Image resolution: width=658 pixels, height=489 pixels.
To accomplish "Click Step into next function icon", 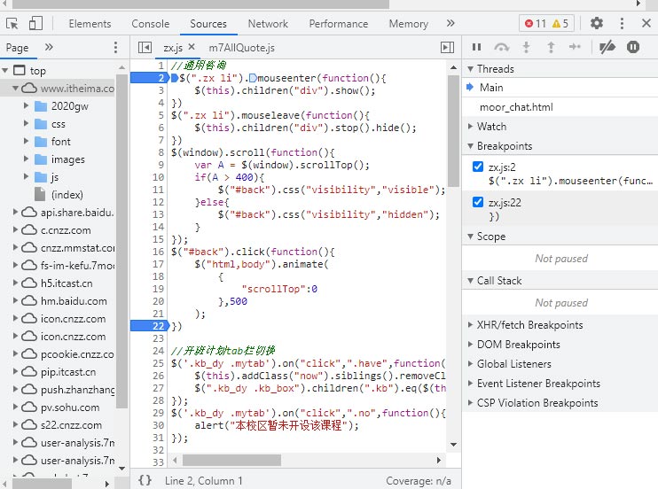I will coord(526,47).
